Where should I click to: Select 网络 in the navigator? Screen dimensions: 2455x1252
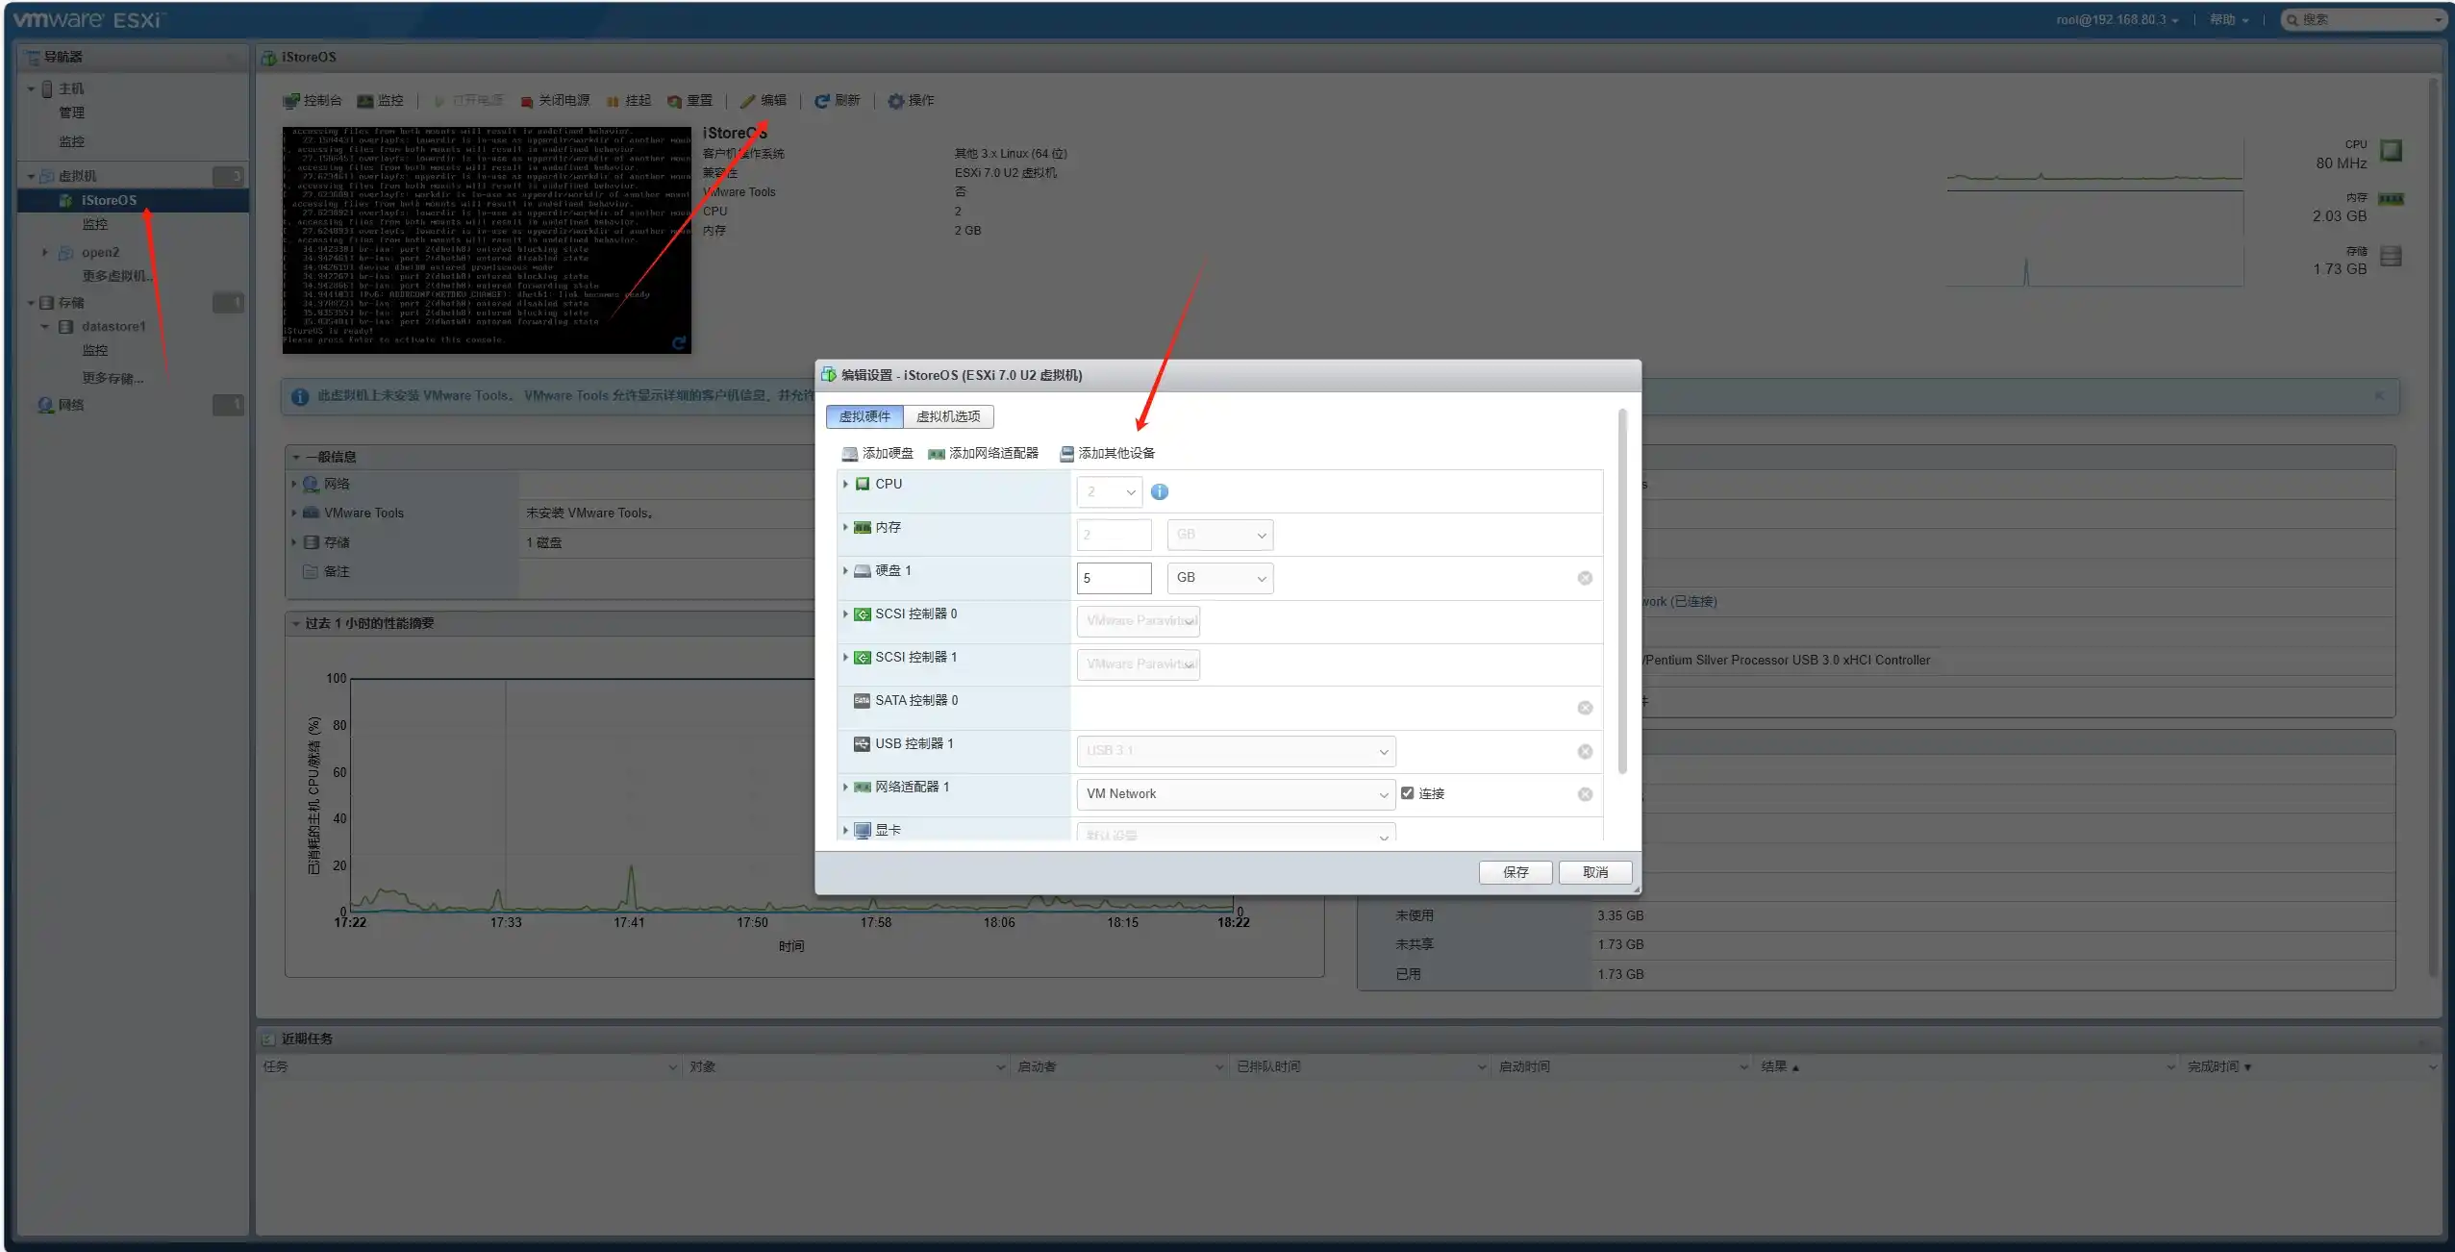[71, 405]
